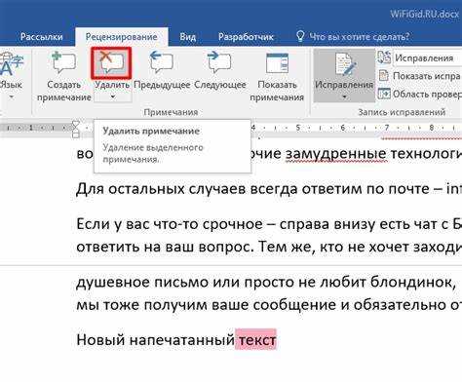Click the line 'Для остальных случаев всегда ответим'

pos(269,189)
